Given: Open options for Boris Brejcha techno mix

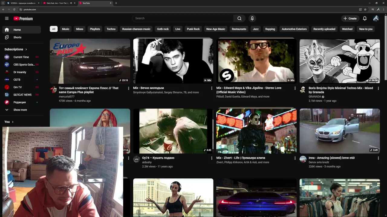Looking at the screenshot, I should point(378,88).
